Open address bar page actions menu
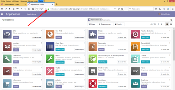Screen dimensions: 175x90 coord(115,9)
